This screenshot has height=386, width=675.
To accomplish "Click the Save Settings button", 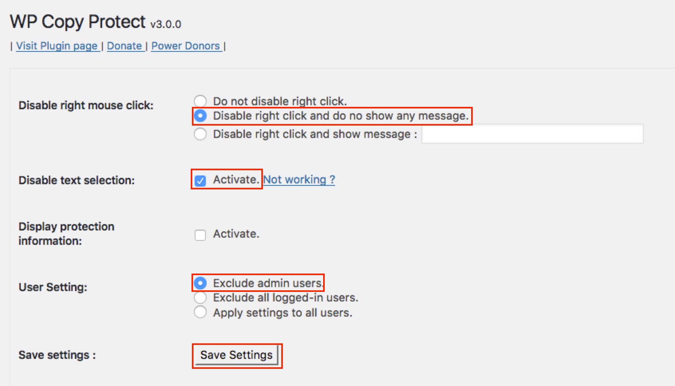I will (236, 355).
